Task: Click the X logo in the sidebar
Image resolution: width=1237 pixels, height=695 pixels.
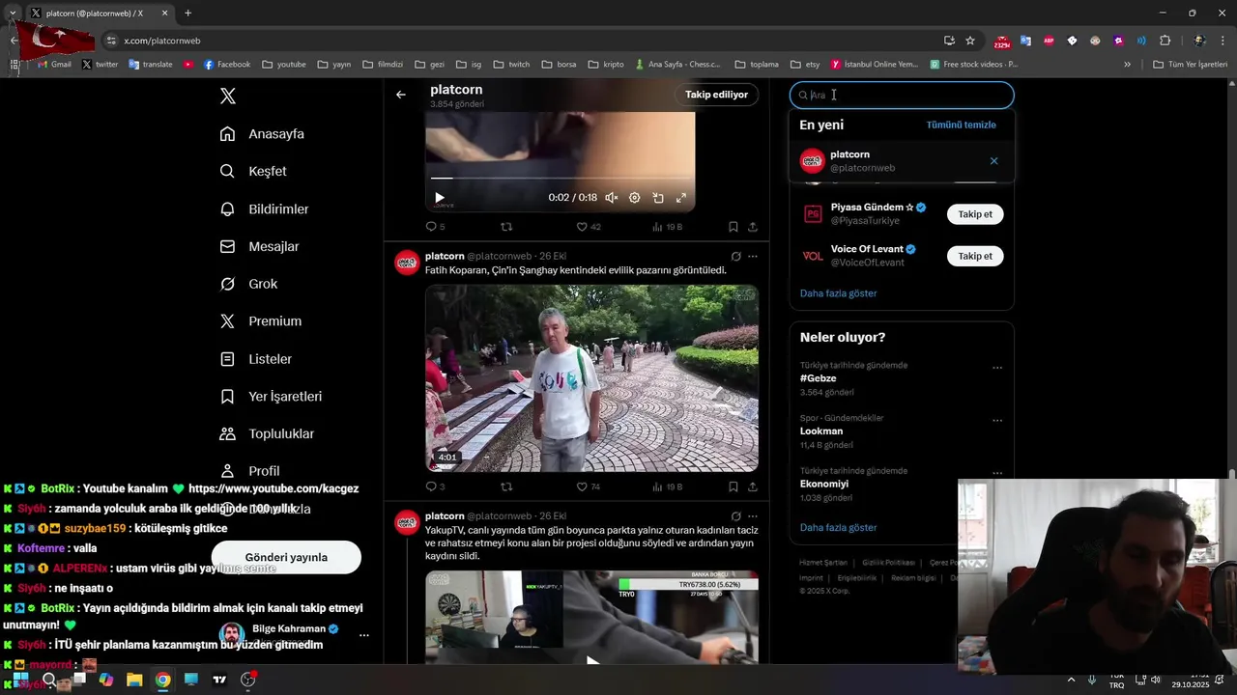Action: click(x=228, y=96)
